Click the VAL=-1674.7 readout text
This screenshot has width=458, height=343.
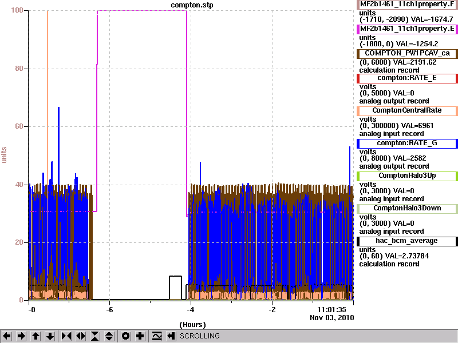coord(432,19)
